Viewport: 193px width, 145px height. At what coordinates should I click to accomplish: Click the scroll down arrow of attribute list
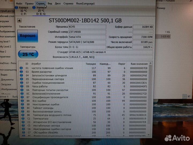(149, 135)
